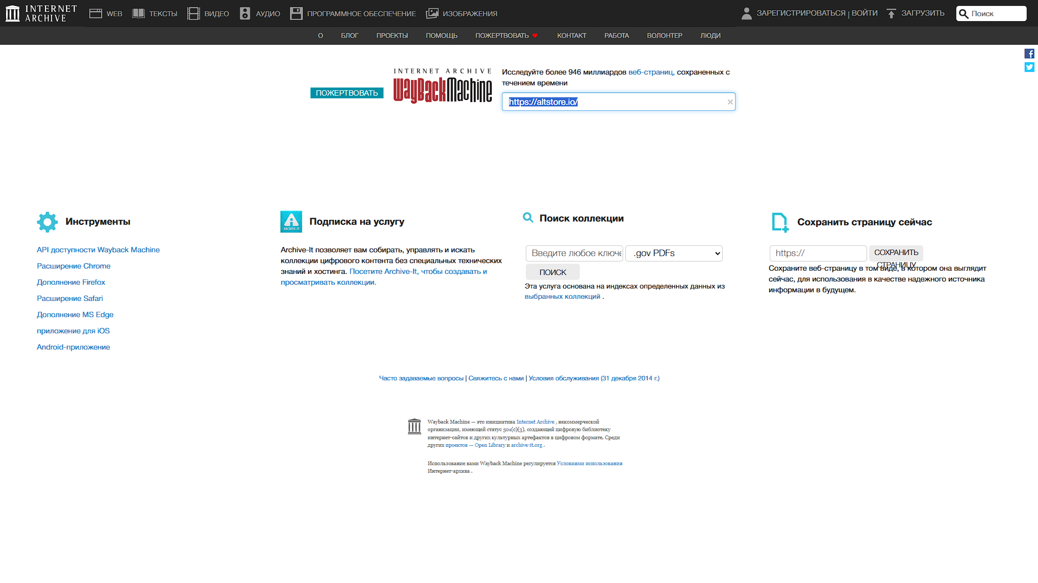Share page via Facebook icon
1038x583 pixels.
1029,53
